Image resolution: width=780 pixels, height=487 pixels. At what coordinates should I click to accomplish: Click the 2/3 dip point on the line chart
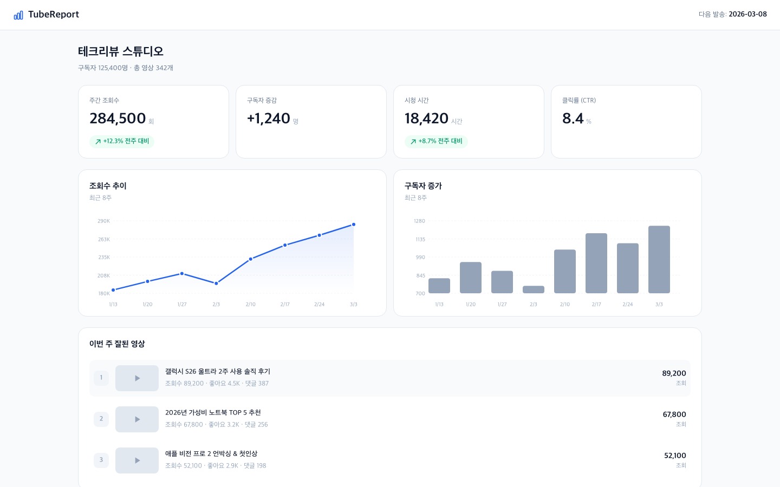click(x=216, y=284)
